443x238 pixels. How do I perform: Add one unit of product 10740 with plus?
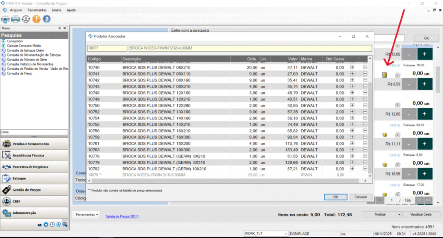tap(352, 68)
